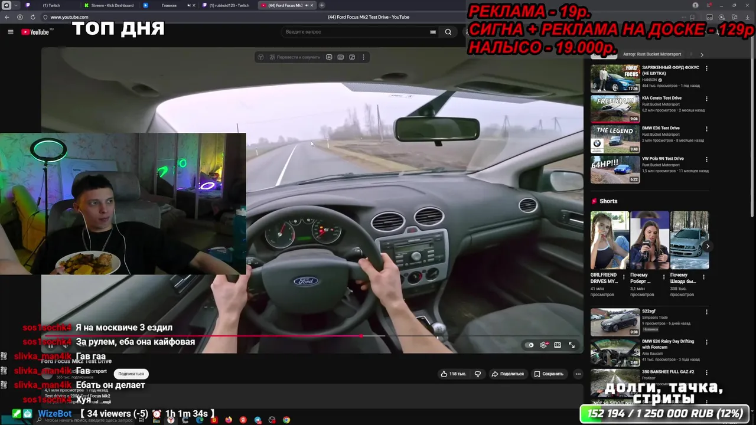Click Перевести и озвучить button over video
This screenshot has height=425, width=756.
point(294,57)
